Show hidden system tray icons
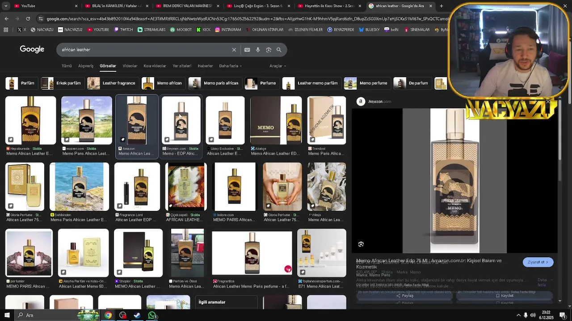Screen dimensions: 572x321 click(x=518, y=315)
